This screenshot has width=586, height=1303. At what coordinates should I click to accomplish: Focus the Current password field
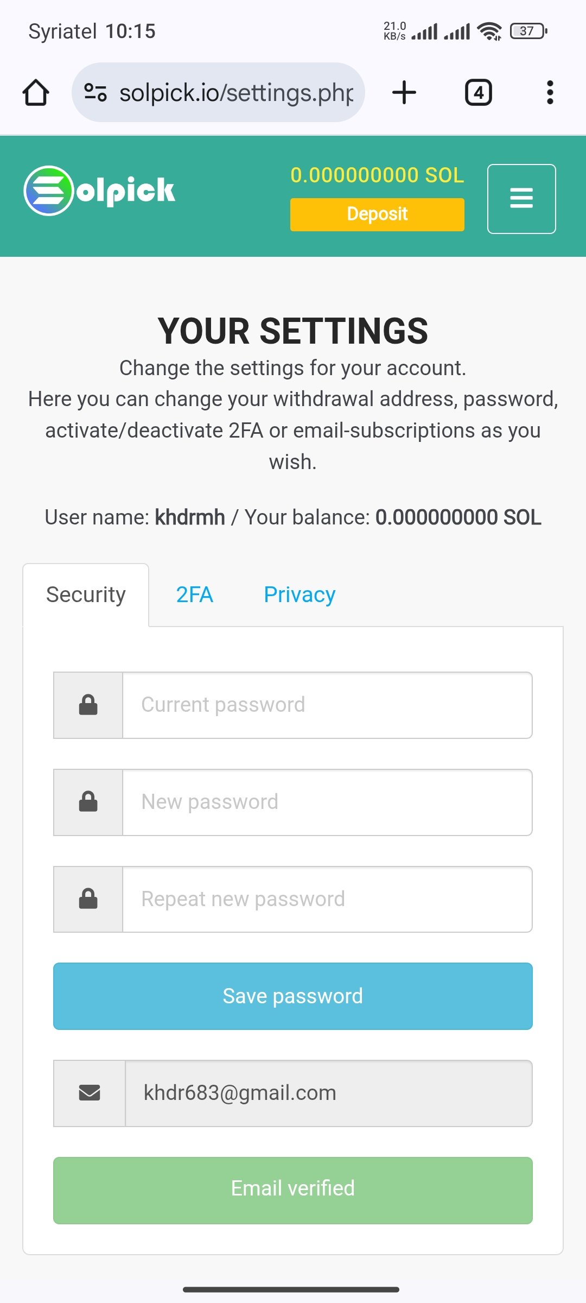point(327,705)
